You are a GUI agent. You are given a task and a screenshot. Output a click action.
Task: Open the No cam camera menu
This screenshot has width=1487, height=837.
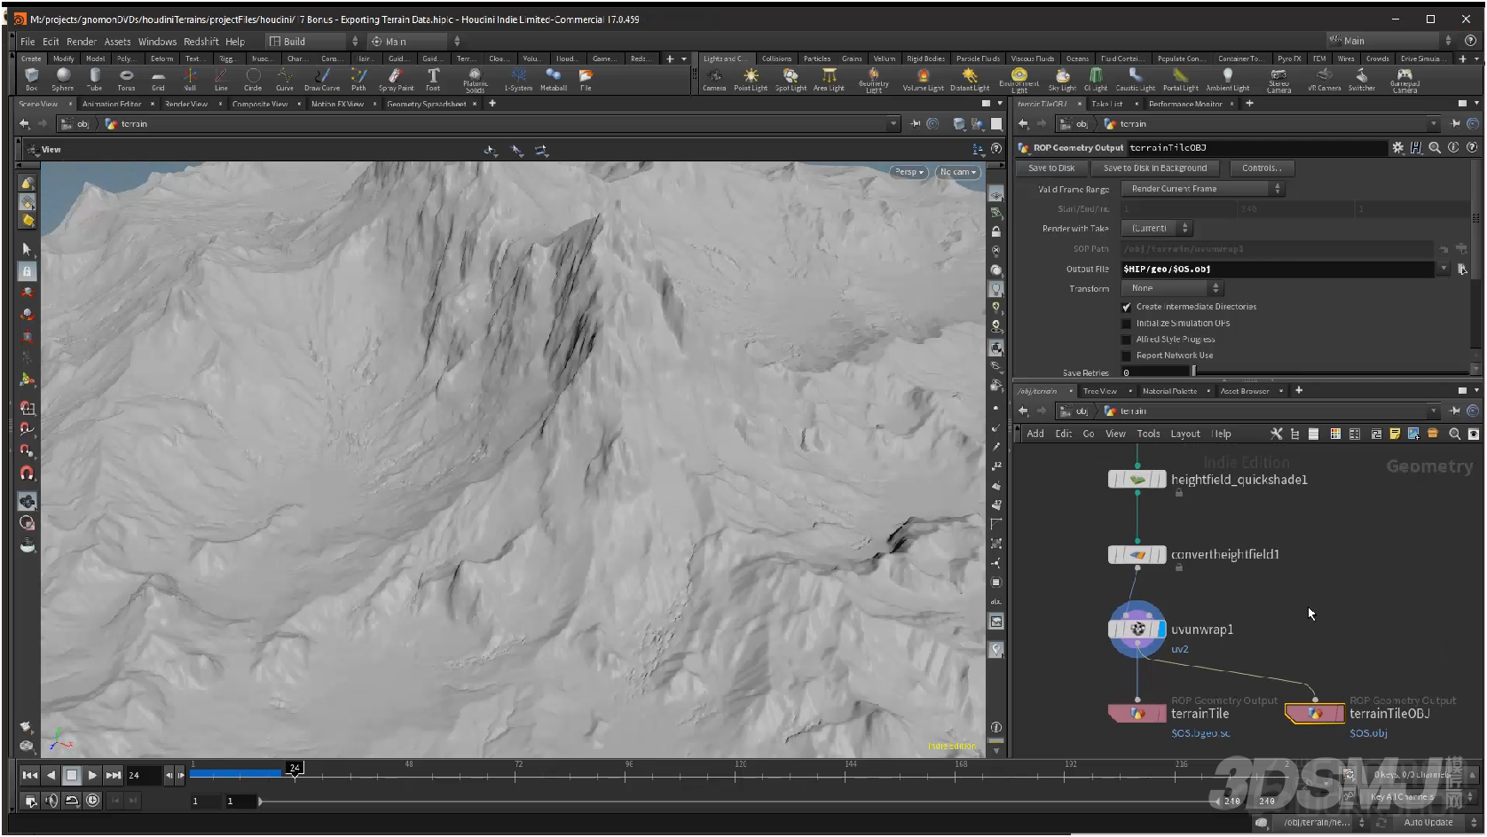coord(957,172)
